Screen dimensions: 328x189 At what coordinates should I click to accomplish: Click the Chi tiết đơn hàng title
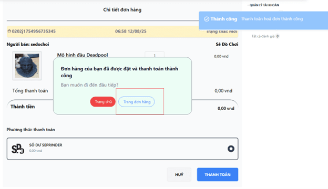[x=122, y=9]
